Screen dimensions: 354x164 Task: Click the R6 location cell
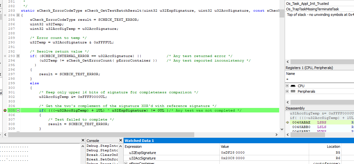click(x=338, y=158)
